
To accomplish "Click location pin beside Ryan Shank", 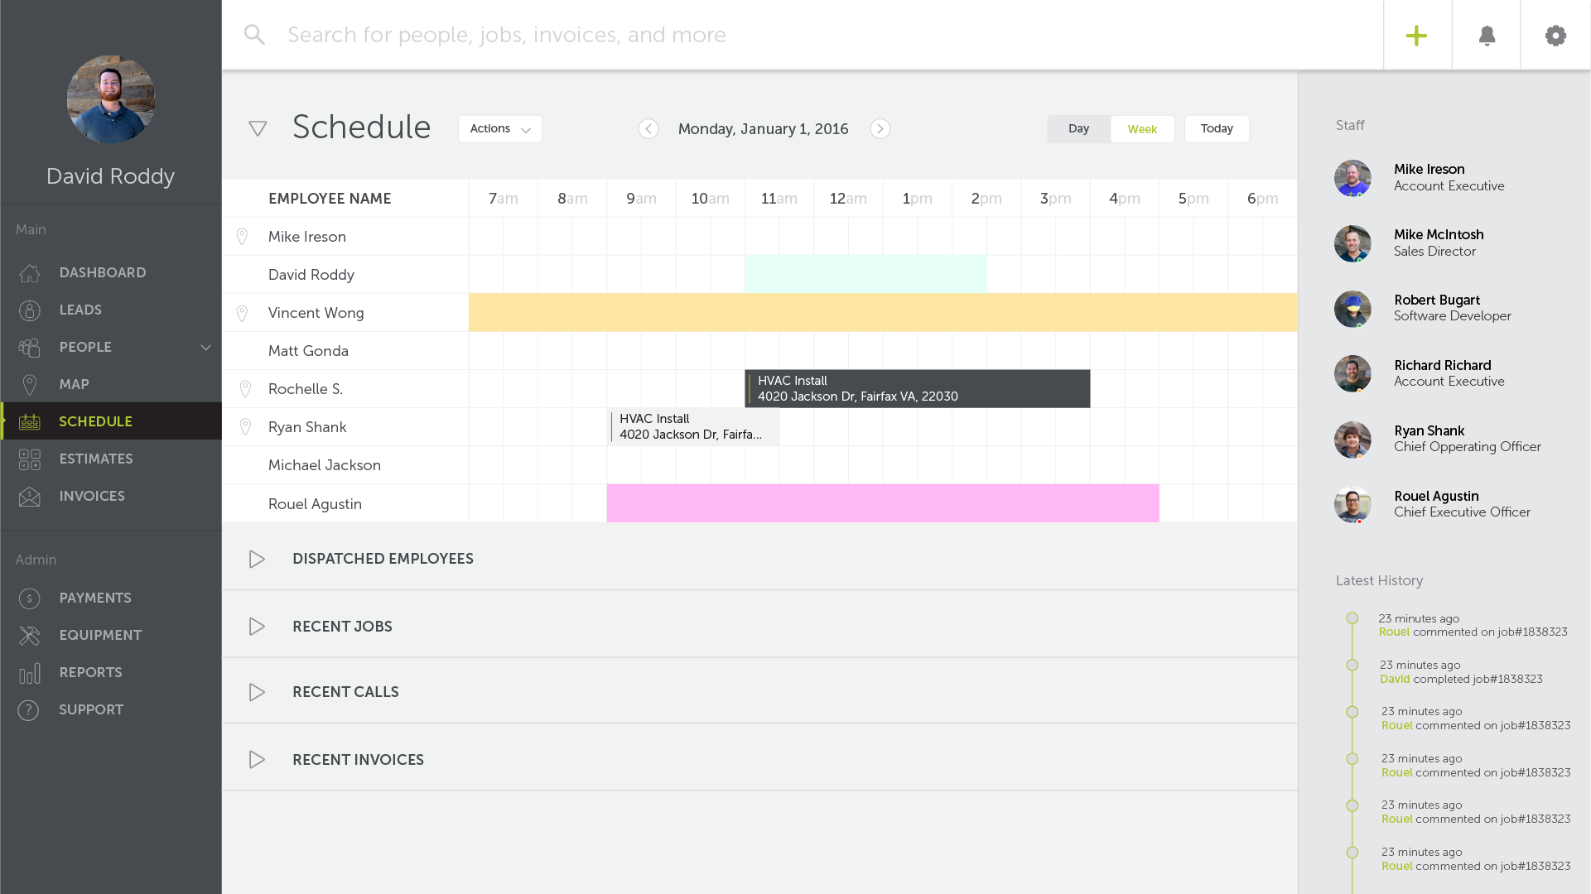I will [245, 427].
